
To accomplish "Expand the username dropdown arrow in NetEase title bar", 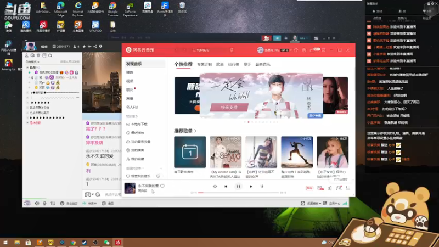I will coord(291,50).
